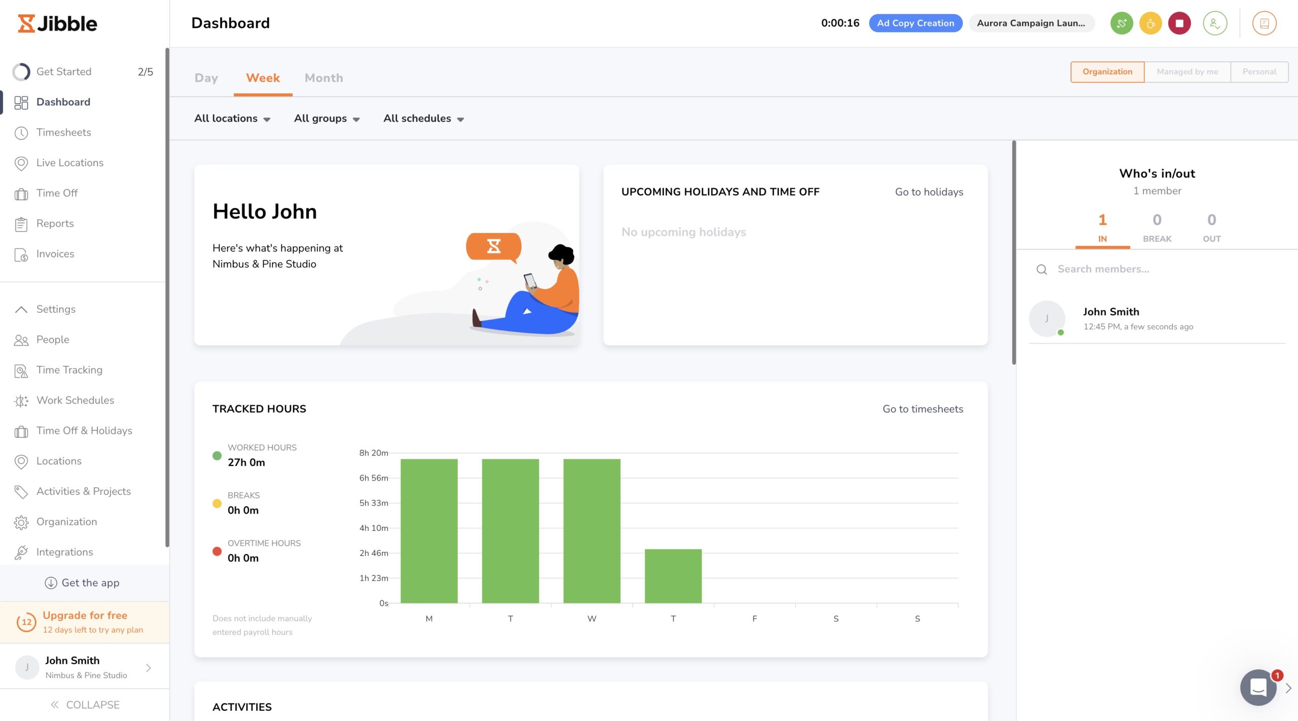The width and height of the screenshot is (1298, 721).
Task: Open Work Schedules icon
Action: (x=21, y=401)
